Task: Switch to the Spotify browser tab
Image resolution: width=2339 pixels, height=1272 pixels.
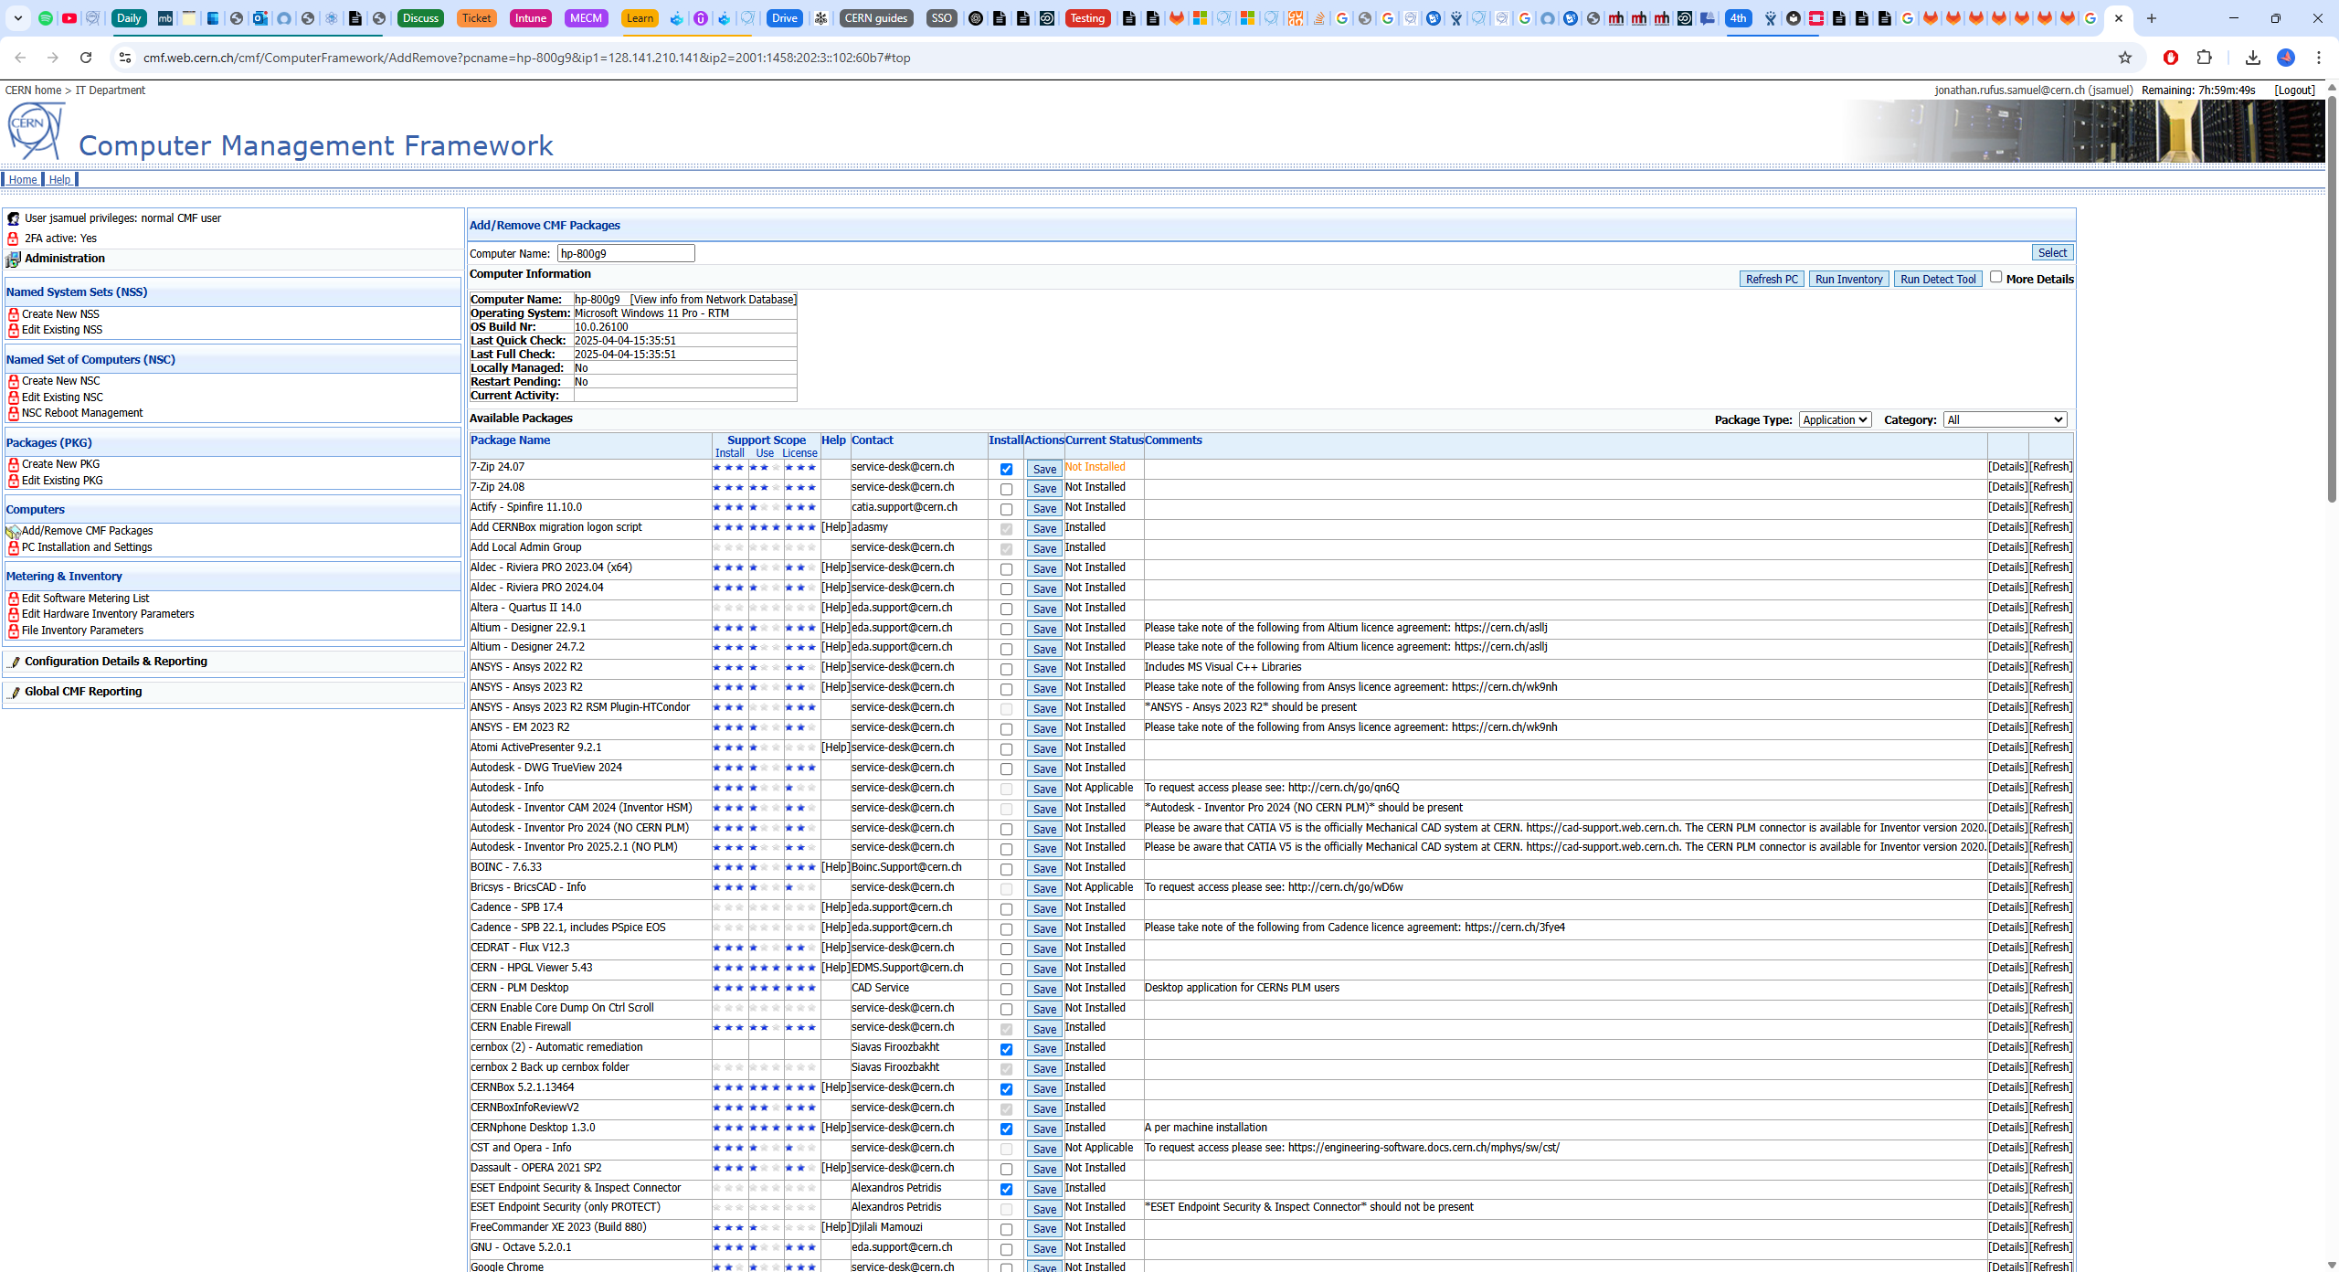Action: pyautogui.click(x=45, y=18)
